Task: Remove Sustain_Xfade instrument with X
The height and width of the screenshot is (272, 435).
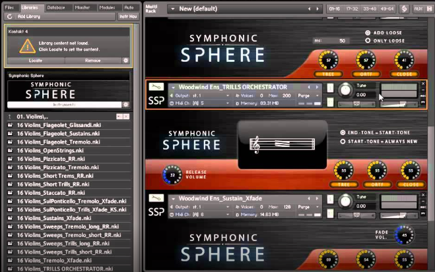Action: click(423, 195)
